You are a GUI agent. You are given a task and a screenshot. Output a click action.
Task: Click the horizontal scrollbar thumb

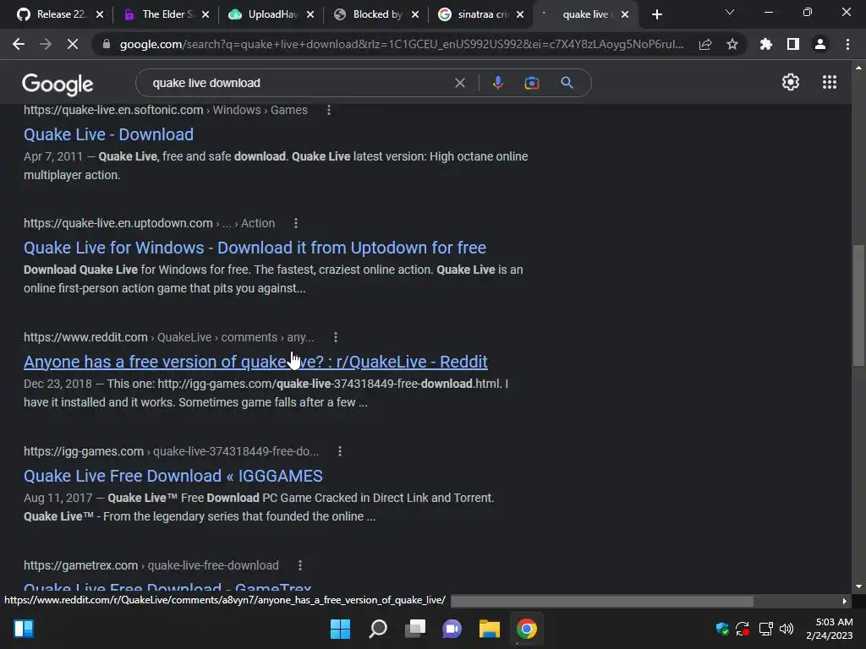(x=602, y=601)
